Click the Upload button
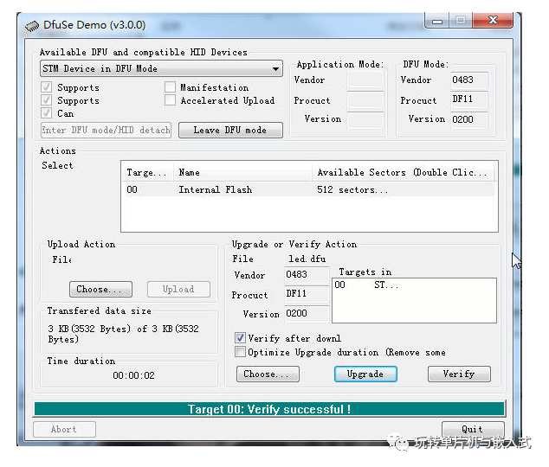The image size is (549, 467). pos(178,290)
